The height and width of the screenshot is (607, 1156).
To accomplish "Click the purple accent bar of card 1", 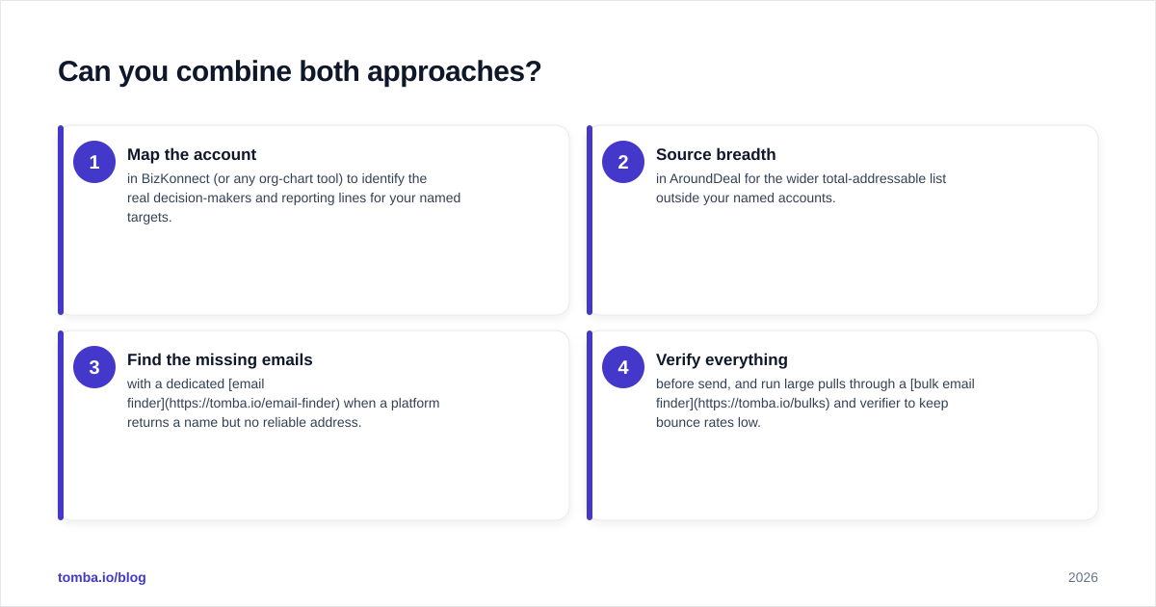I will [x=61, y=220].
